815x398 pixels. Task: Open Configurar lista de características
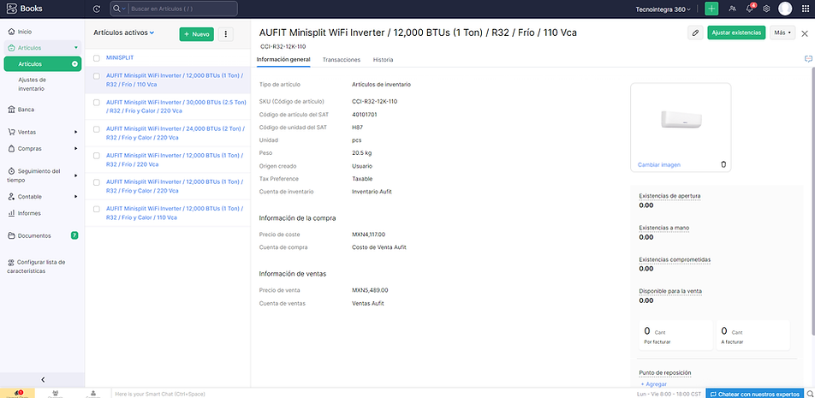(x=36, y=266)
